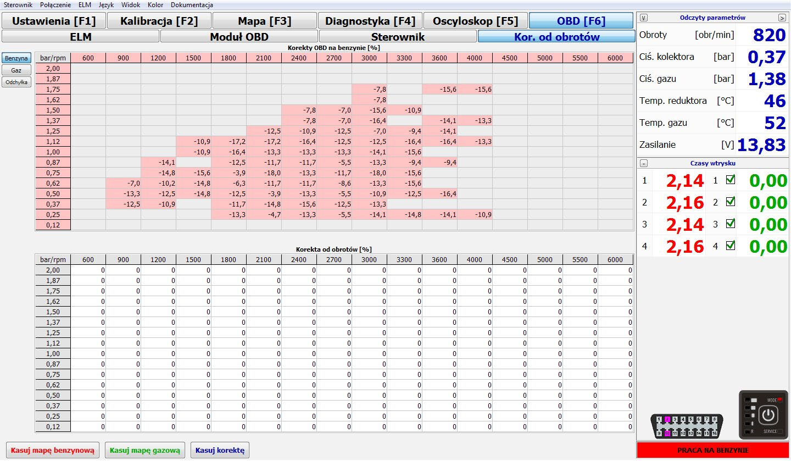Click injector 4 gas time 0,00
Screen dimensions: 791x461
pos(768,247)
